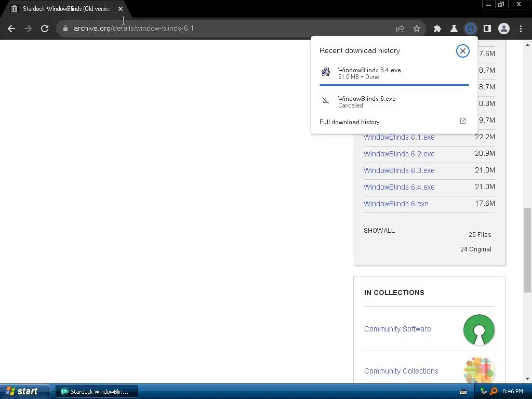Click the network tray icon

click(x=484, y=392)
